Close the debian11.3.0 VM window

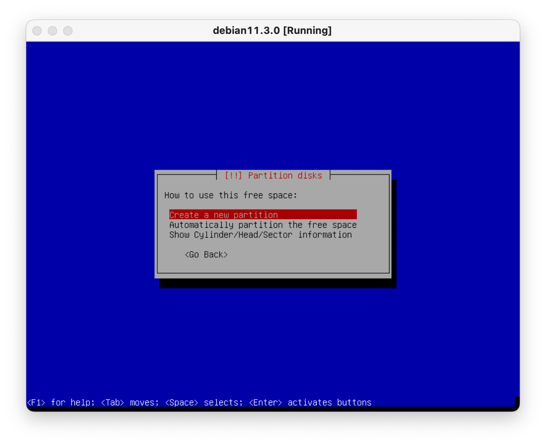(x=37, y=31)
